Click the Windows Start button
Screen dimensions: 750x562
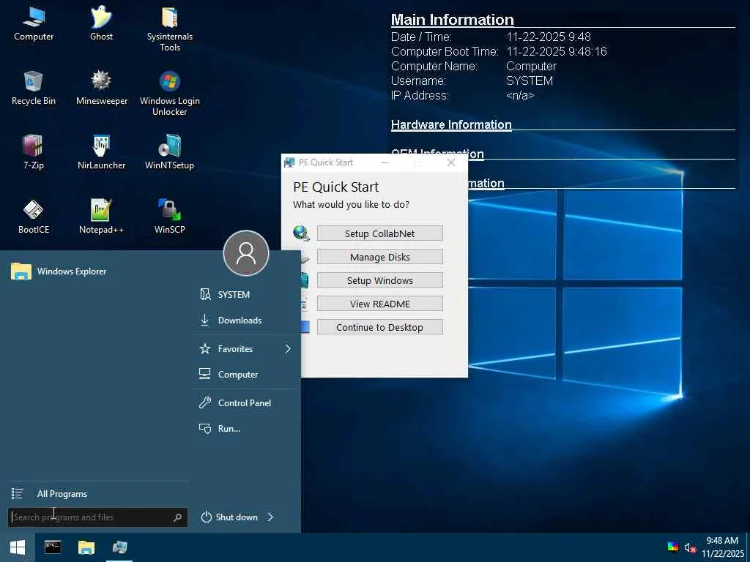coord(18,547)
